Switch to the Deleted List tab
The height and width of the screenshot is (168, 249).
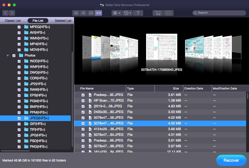63,21
